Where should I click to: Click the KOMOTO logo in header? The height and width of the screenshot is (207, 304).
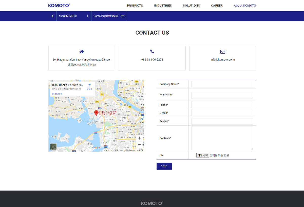(59, 5)
